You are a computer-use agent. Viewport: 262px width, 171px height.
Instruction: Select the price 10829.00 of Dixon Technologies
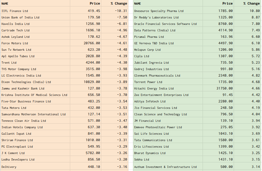pos(92,82)
